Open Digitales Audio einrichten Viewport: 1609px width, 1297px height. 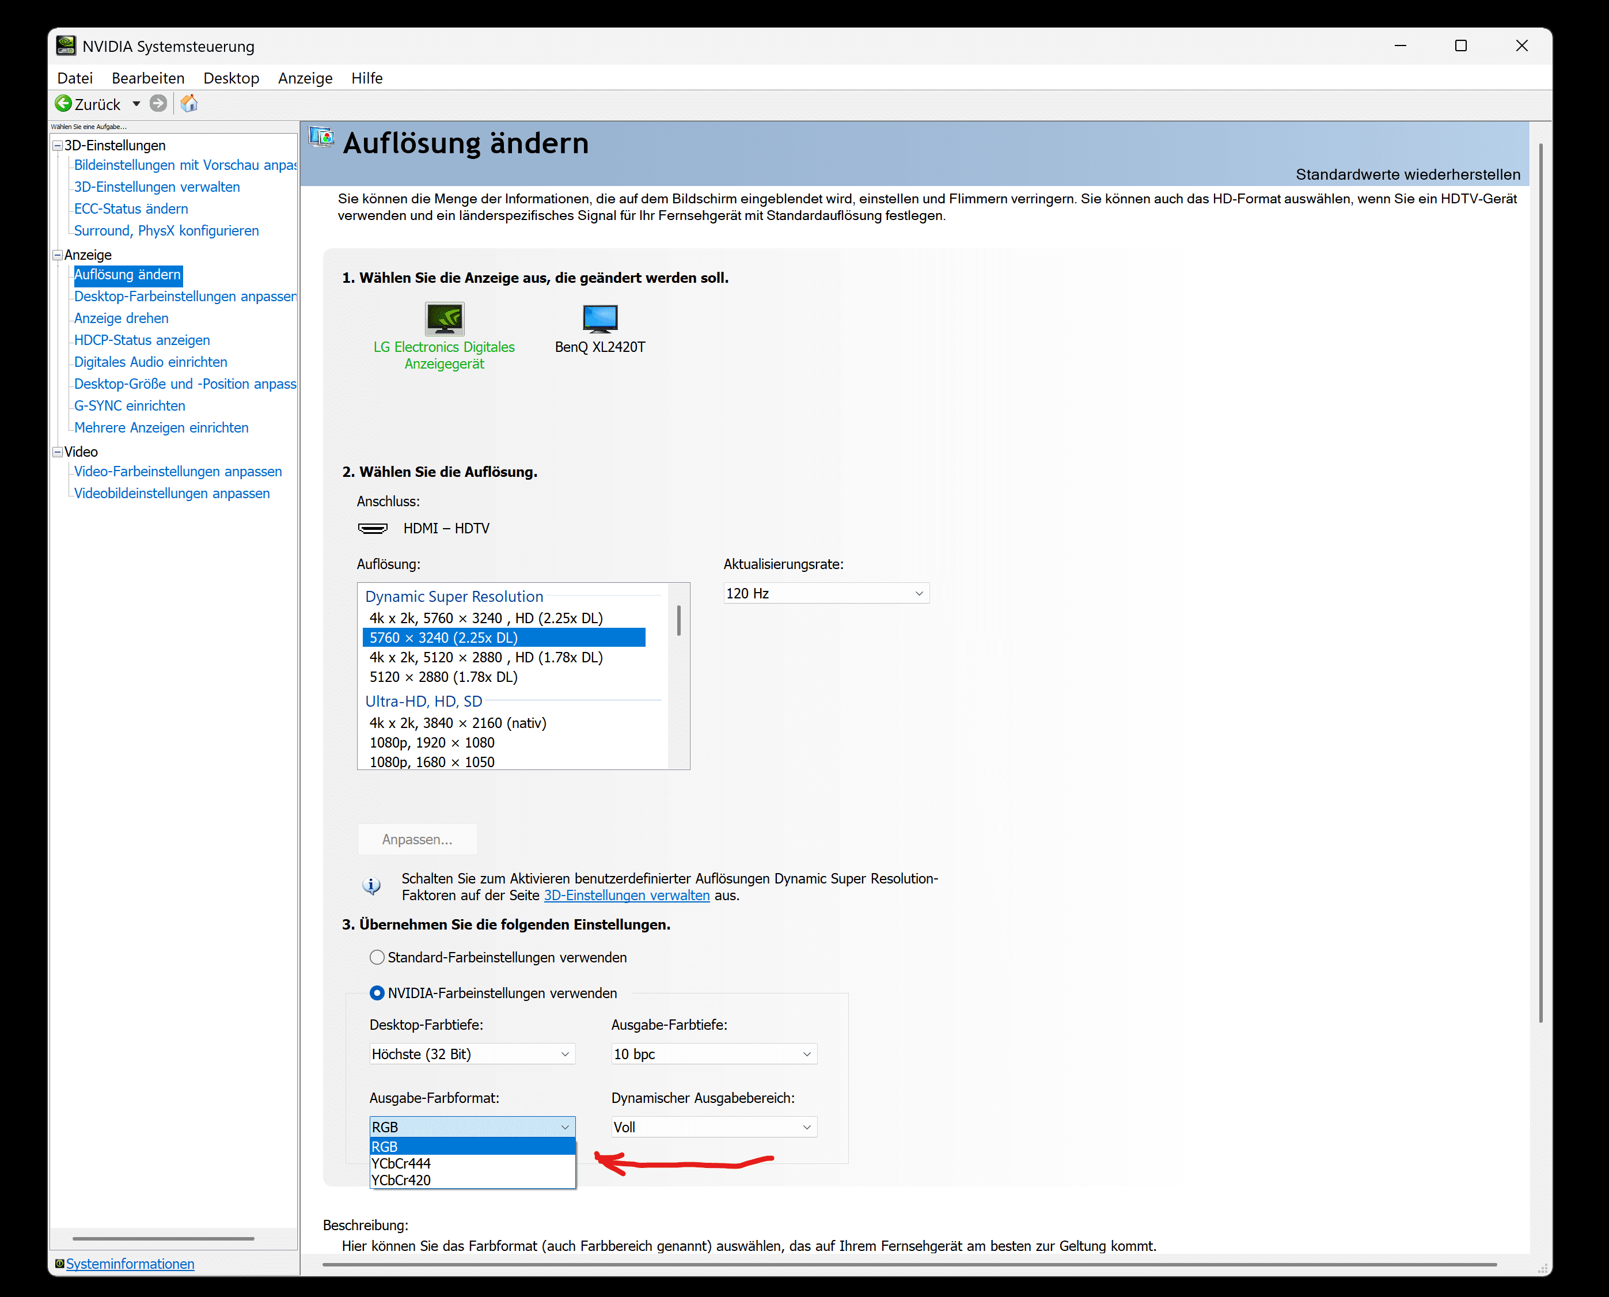[x=150, y=362]
